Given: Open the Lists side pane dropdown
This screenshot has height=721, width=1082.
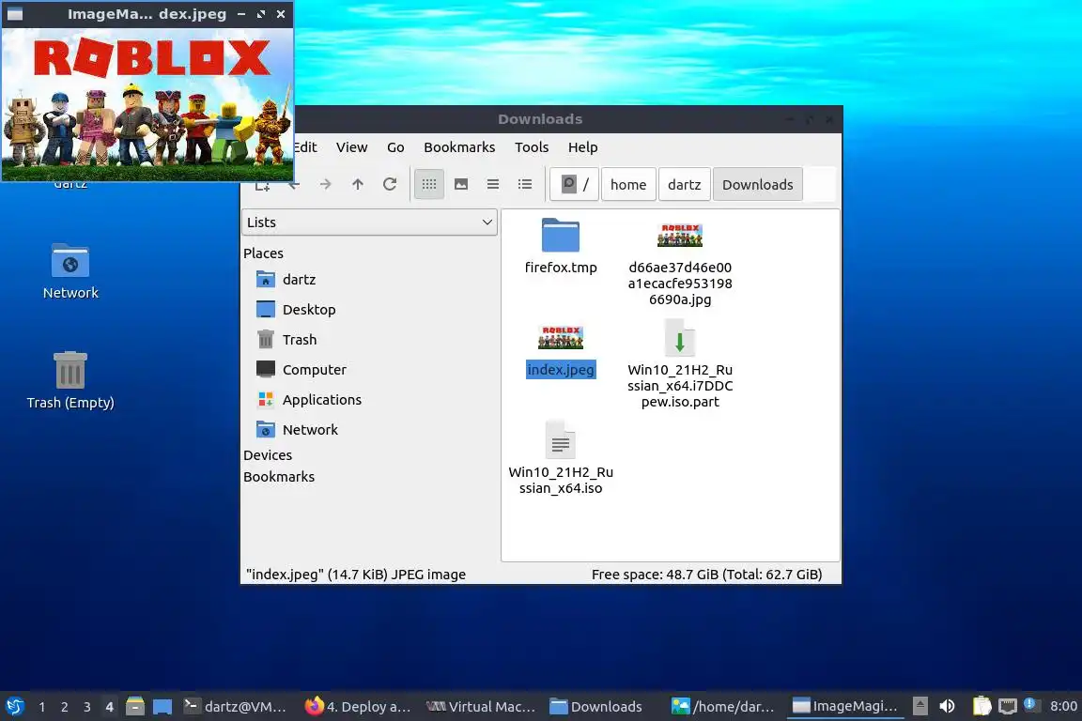Looking at the screenshot, I should coord(370,222).
